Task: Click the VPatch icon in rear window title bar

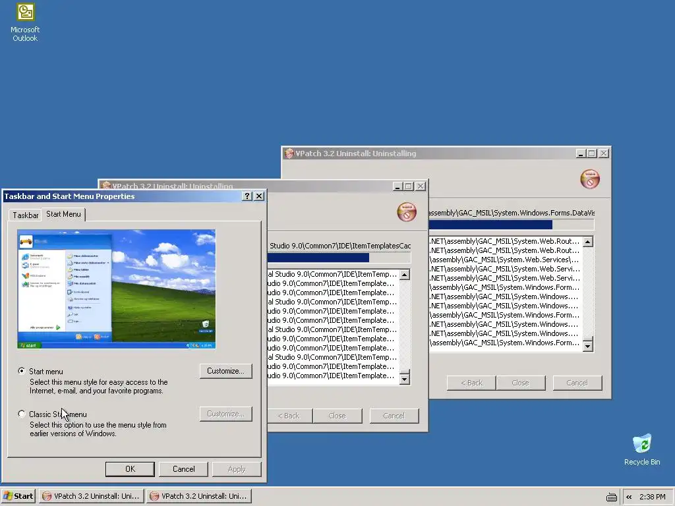Action: click(x=289, y=153)
